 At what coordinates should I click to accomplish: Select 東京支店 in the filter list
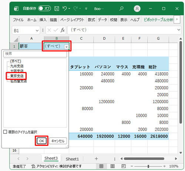(17, 76)
